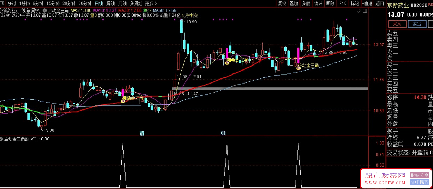Open the 复权 adjustment menu
This screenshot has width=433, height=189.
[282, 4]
